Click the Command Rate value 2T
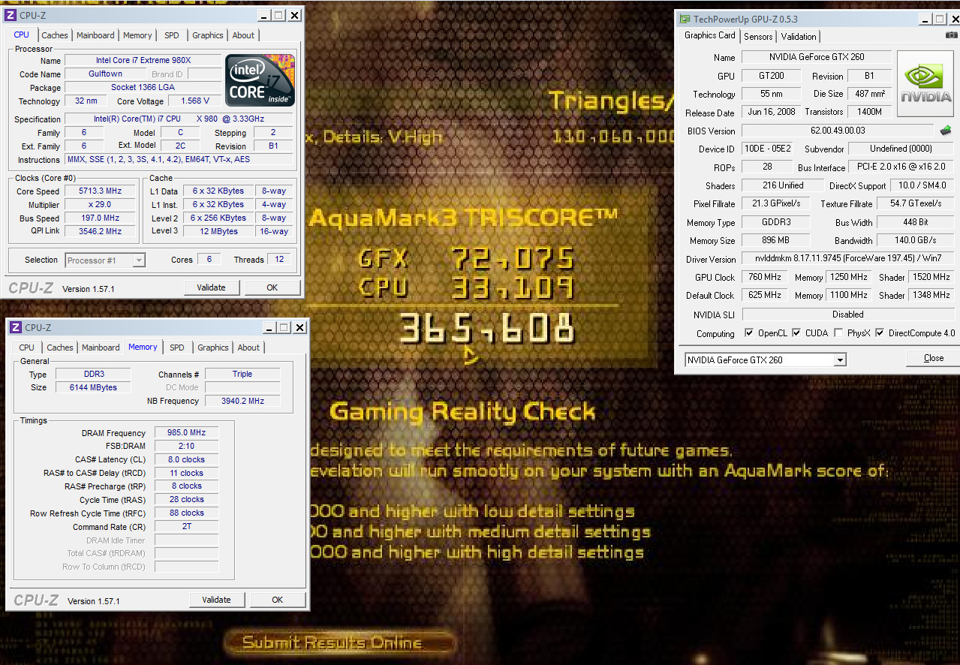Viewport: 960px width, 665px height. click(187, 526)
